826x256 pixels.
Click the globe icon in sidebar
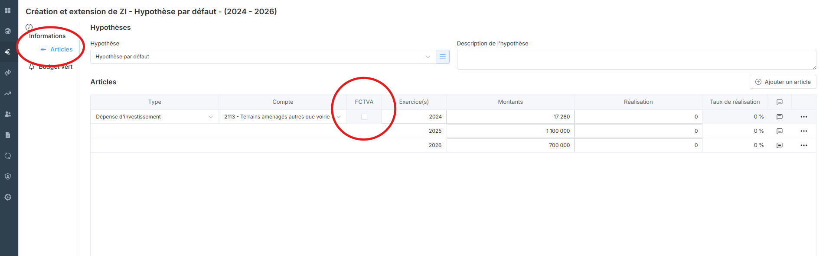pos(8,31)
